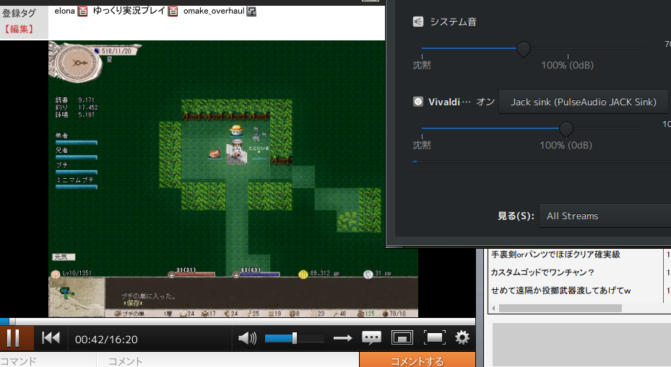Pause the video playback
671x367 pixels.
click(14, 338)
